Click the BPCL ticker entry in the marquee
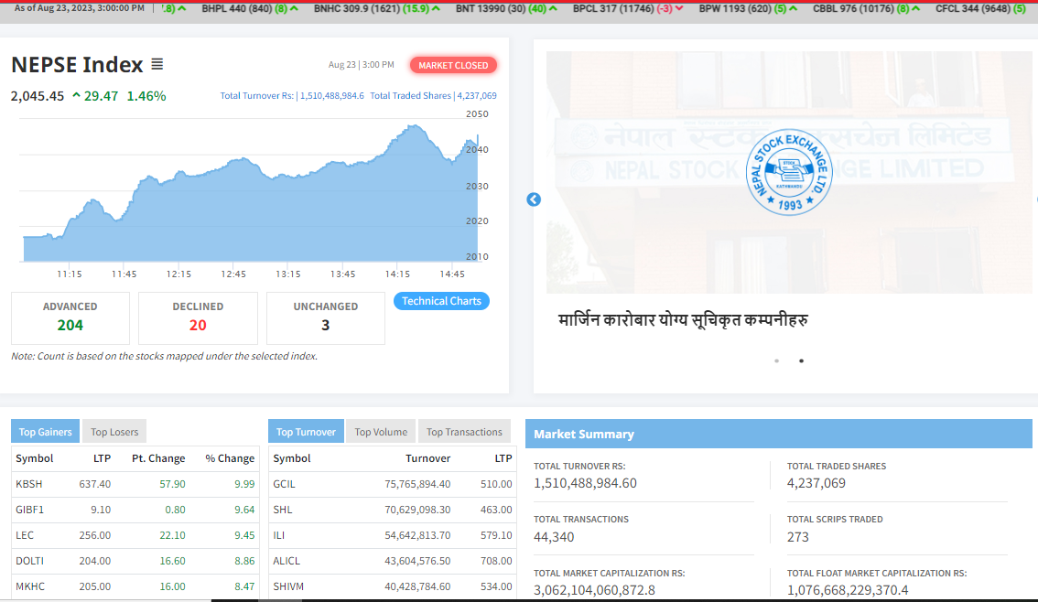This screenshot has width=1038, height=602. click(628, 8)
